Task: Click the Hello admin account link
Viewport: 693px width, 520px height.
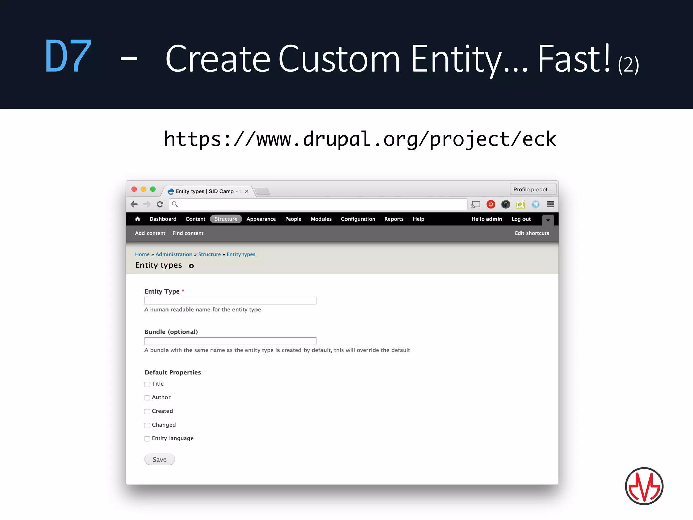Action: pyautogui.click(x=487, y=219)
